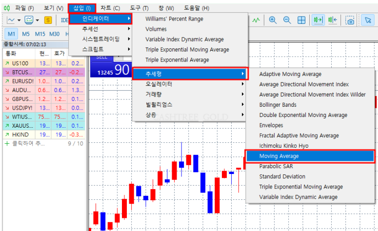This screenshot has width=378, height=231.
Task: Select Bollinger Bands
Action: [278, 105]
